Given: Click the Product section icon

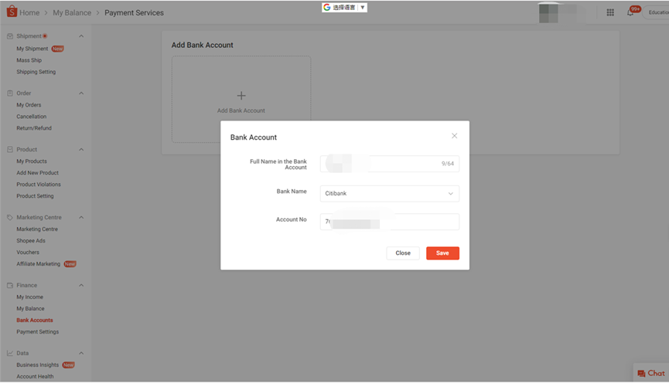Looking at the screenshot, I should click(x=10, y=150).
